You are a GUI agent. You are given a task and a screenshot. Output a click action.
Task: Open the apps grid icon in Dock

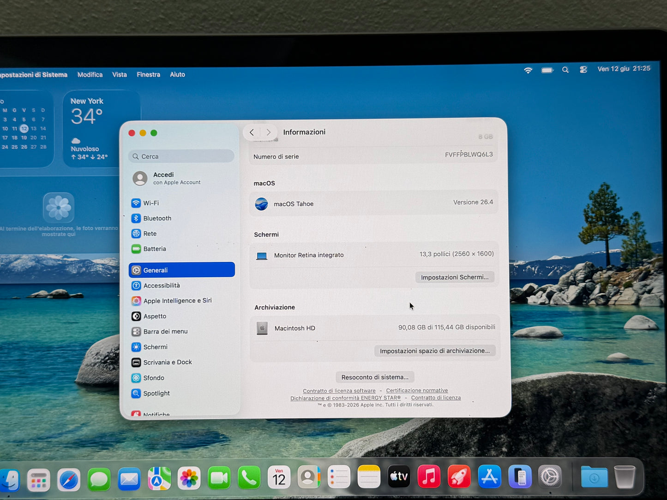(39, 480)
